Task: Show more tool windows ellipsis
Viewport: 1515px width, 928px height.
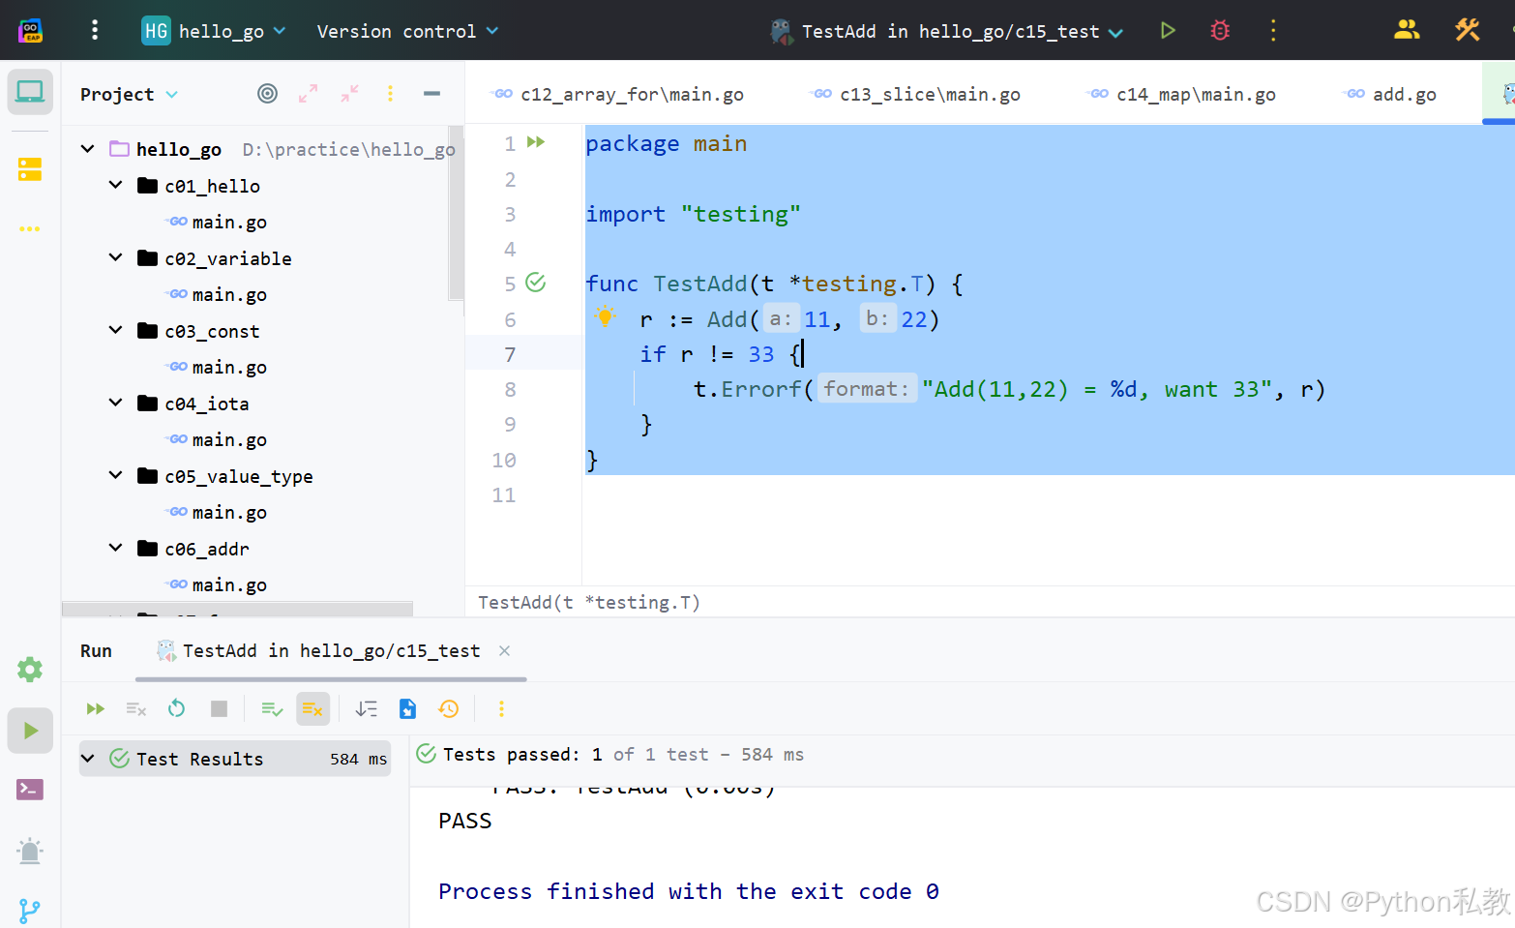Action: click(30, 228)
